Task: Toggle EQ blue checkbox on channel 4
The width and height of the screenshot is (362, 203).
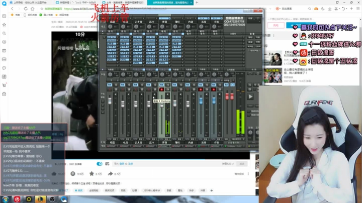Action: pos(157,69)
